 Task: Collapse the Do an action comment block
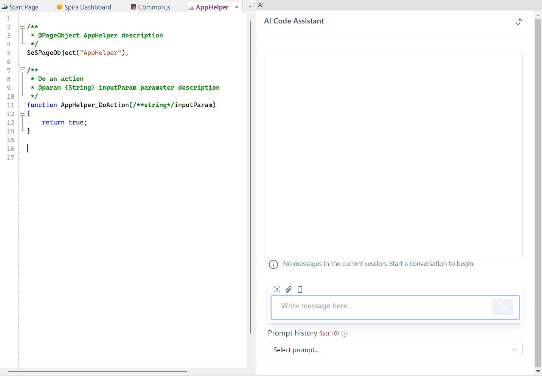22,70
